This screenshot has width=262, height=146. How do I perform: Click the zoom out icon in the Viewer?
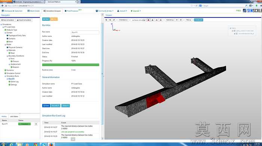[x=110, y=20]
